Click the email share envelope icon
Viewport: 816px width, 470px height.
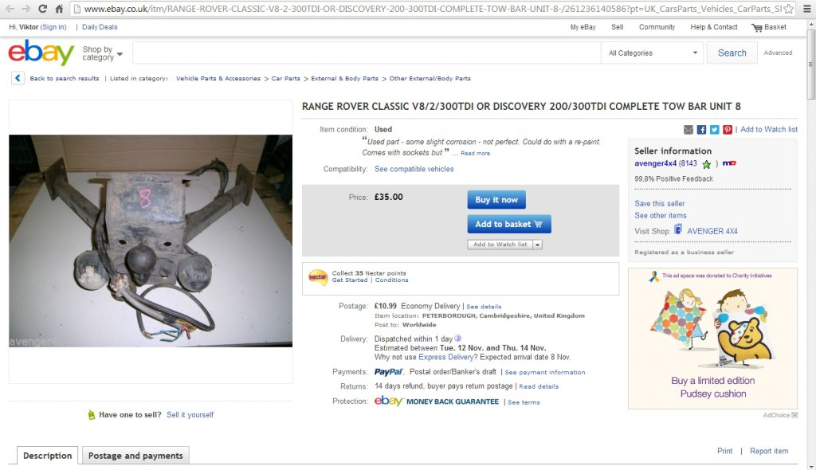point(688,130)
